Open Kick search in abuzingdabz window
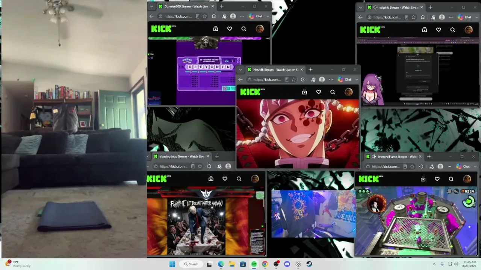Image resolution: width=481 pixels, height=270 pixels. click(x=239, y=179)
